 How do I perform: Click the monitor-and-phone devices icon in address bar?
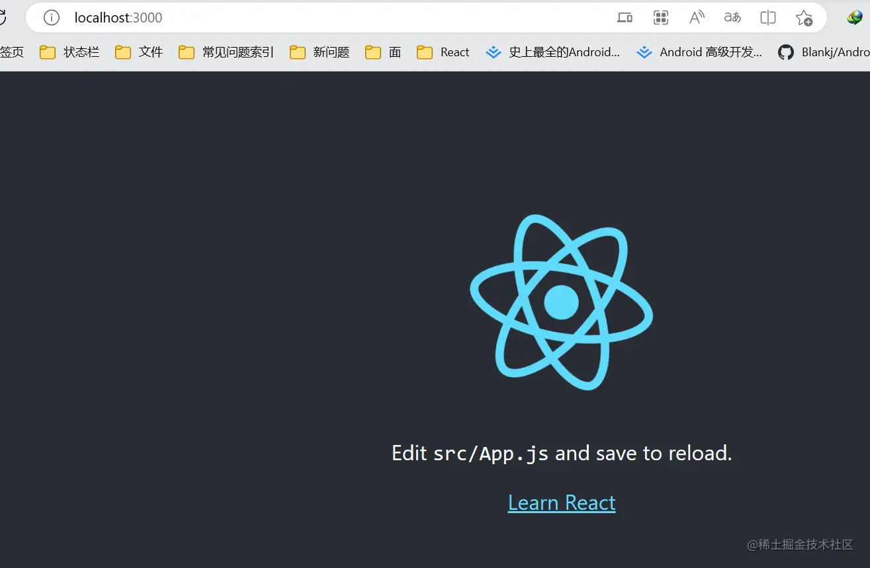coord(625,18)
